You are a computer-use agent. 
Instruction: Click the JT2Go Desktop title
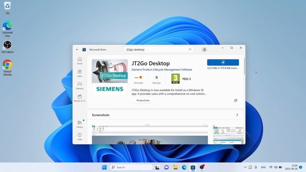(x=151, y=64)
